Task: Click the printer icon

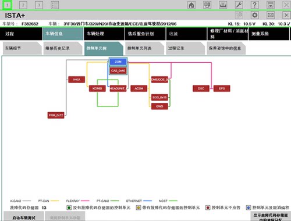Action: coord(223,5)
